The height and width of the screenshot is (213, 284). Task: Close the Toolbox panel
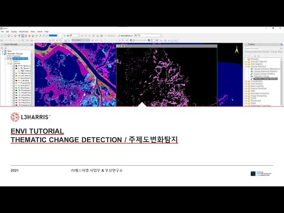coord(281,44)
